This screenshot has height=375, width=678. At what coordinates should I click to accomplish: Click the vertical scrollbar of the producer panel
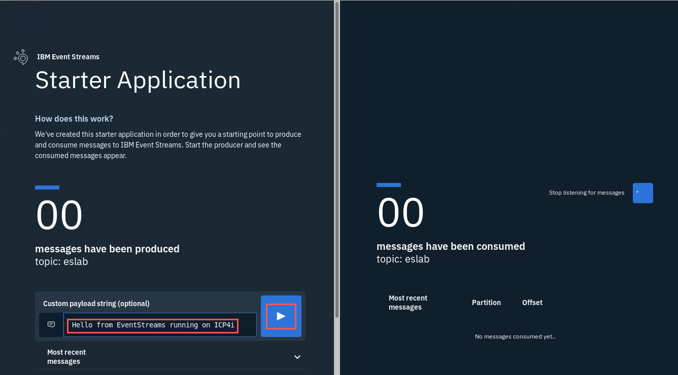[x=337, y=160]
